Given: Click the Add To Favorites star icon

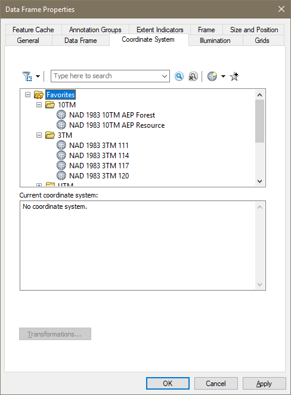Looking at the screenshot, I should tap(234, 76).
